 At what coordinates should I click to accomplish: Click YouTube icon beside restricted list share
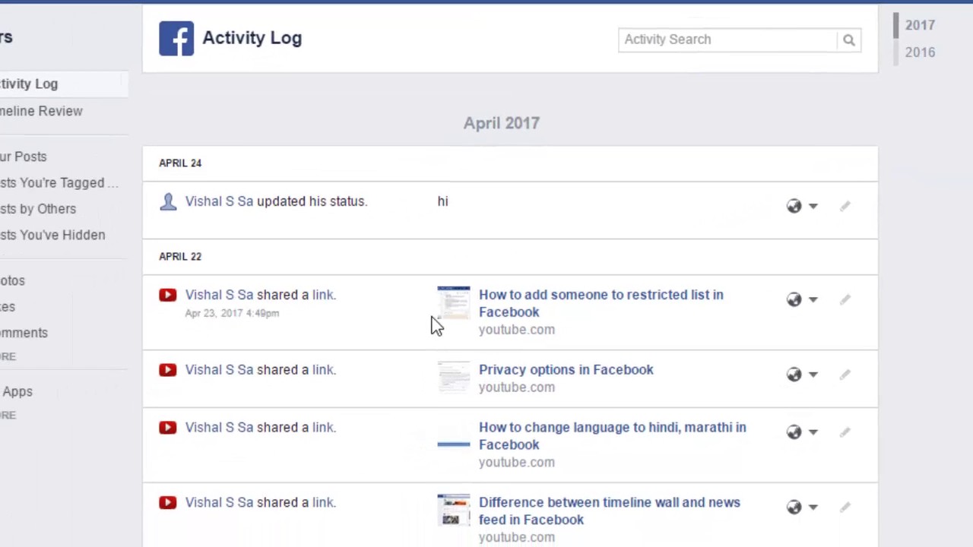[x=168, y=295]
